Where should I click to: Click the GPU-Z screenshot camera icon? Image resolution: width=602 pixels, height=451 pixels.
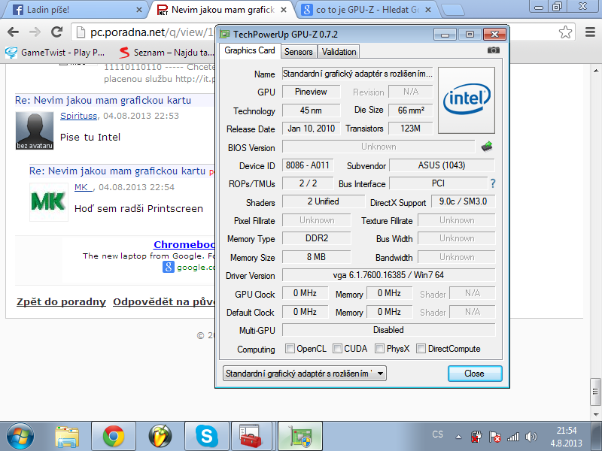click(494, 50)
